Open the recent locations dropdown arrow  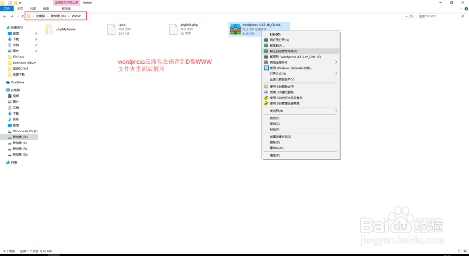click(x=17, y=16)
